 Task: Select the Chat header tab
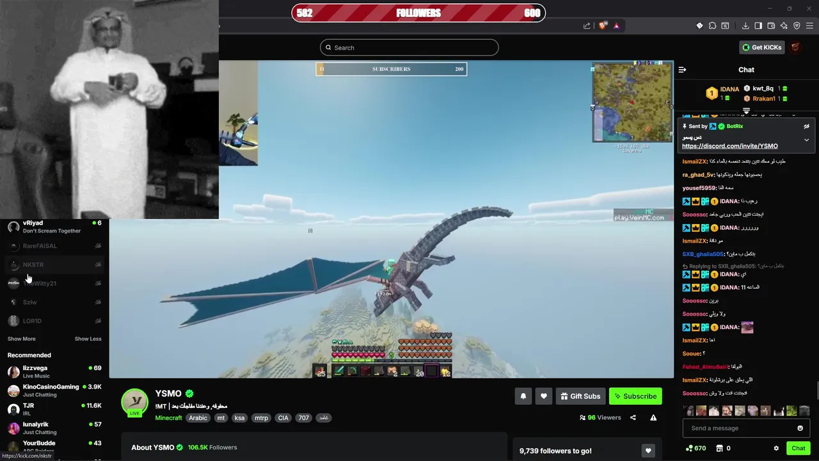746,70
